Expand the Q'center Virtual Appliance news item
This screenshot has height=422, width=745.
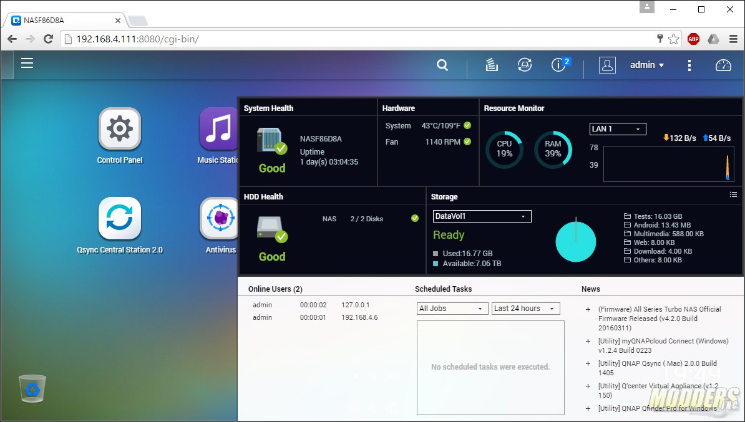tap(588, 386)
